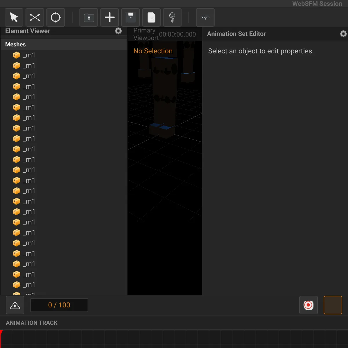
Task: Select the pointer selection tool
Action: point(14,17)
